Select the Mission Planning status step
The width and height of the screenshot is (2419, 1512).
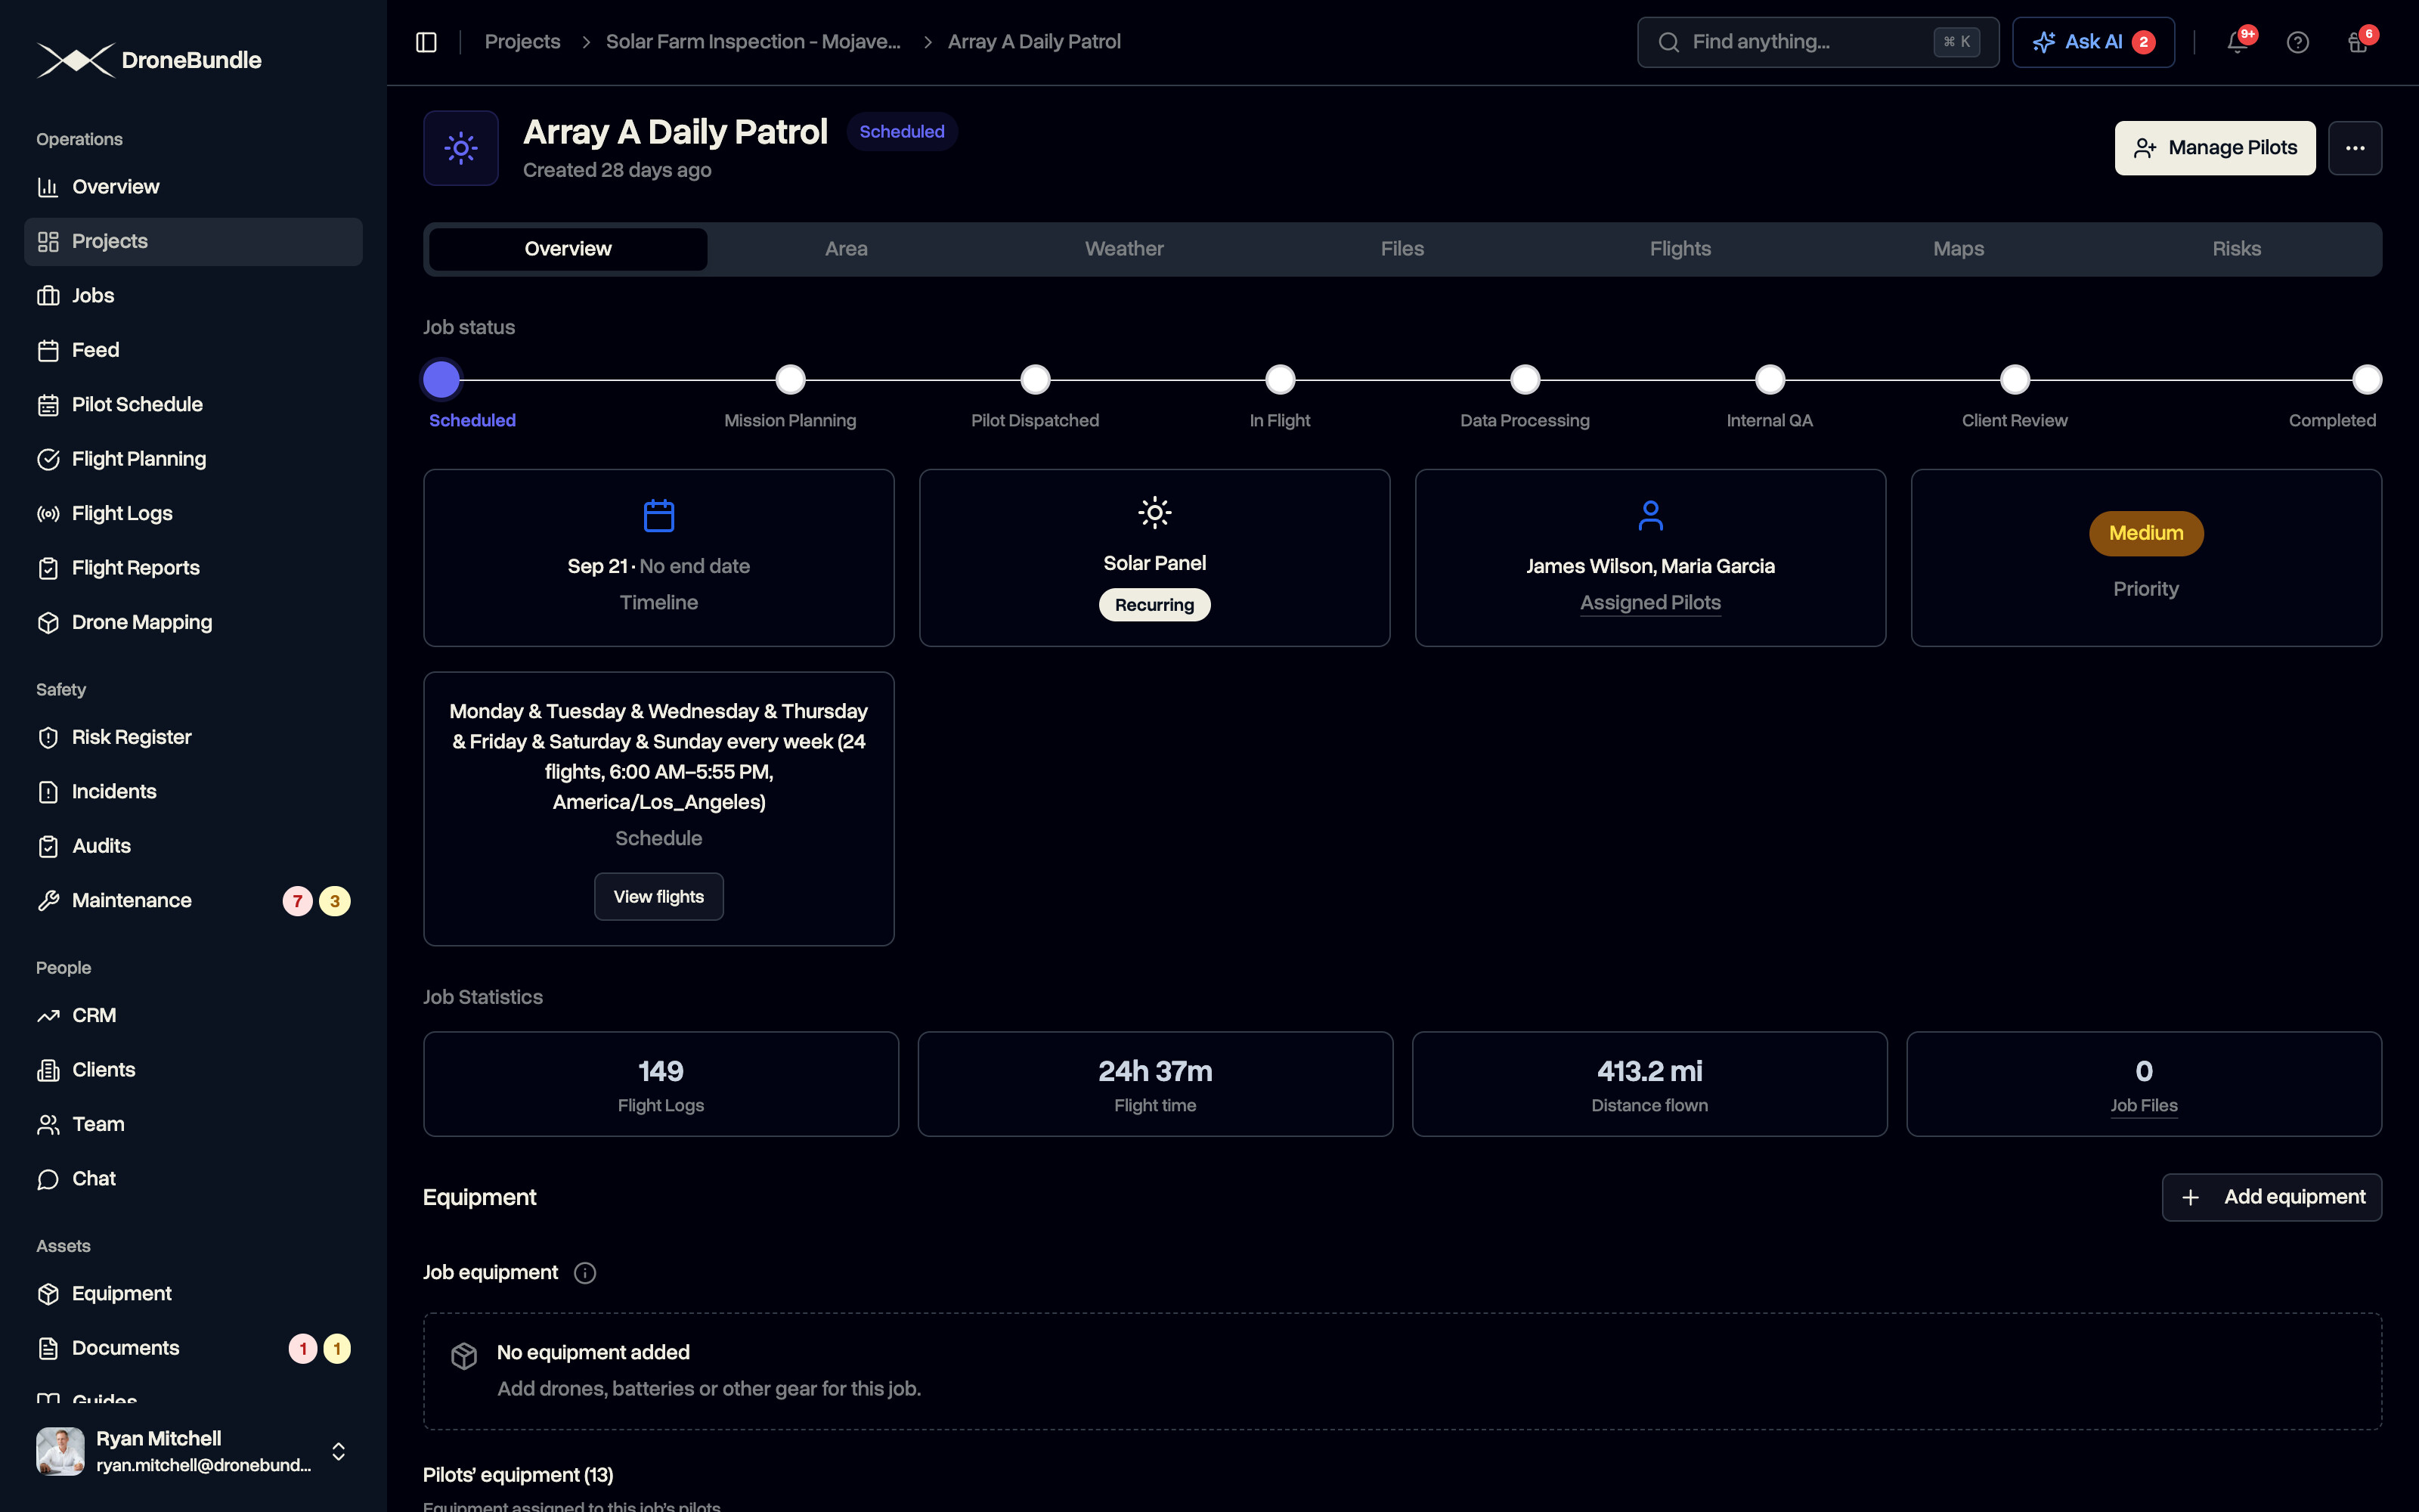(x=790, y=380)
